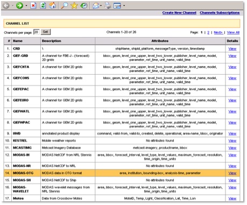Refresh the page with the green arrows icon
247x205 pixels.
point(43,5)
